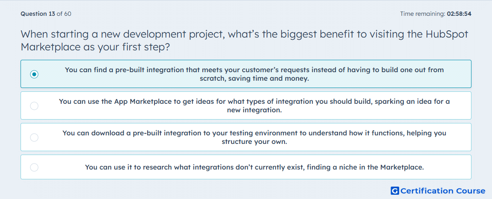Choose radio button for 'get ideas' App Marketplace answer
Viewport: 492px width, 199px height.
pos(34,106)
